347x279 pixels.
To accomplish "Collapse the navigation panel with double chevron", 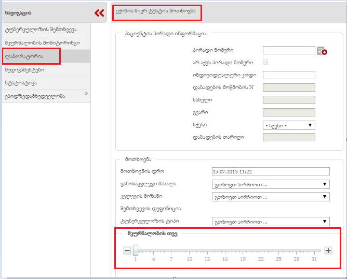I will tap(99, 13).
